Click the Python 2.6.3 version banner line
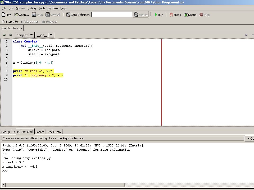The image size is (254, 190). (73, 145)
